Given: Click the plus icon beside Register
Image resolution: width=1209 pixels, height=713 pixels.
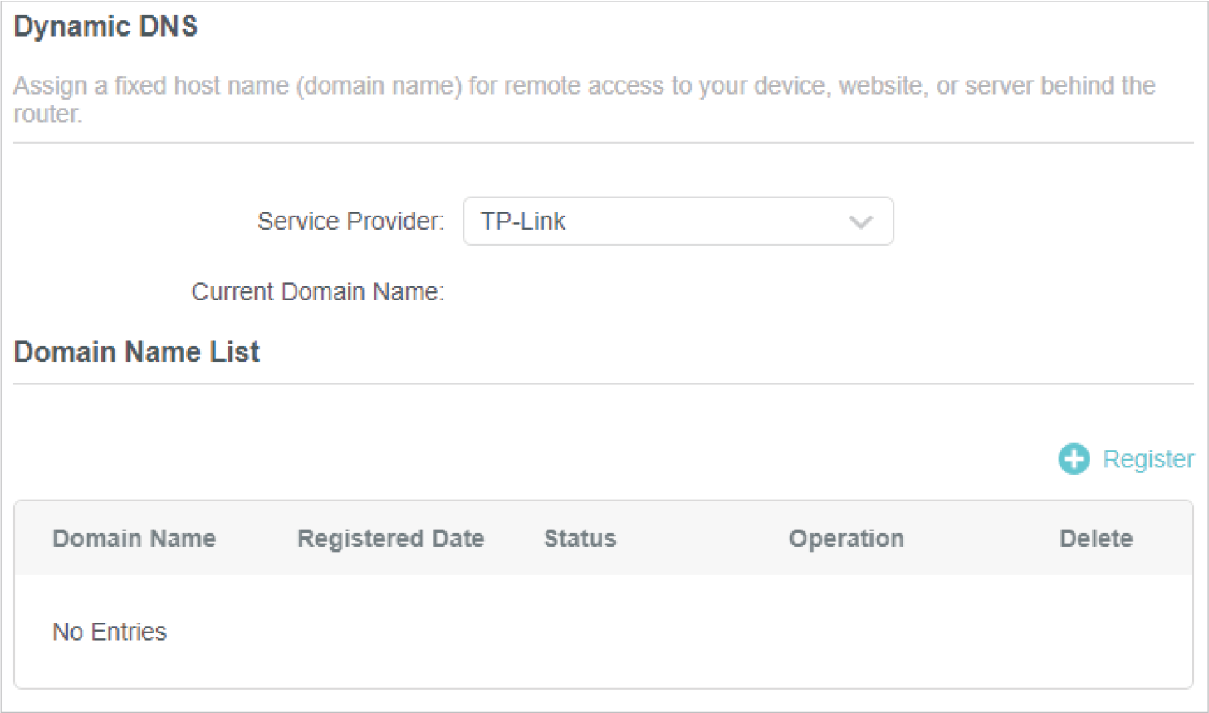Looking at the screenshot, I should [x=1074, y=459].
